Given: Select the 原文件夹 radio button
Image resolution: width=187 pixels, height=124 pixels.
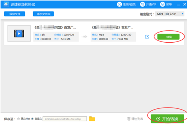Looking at the screenshot, I should pos(18,119).
